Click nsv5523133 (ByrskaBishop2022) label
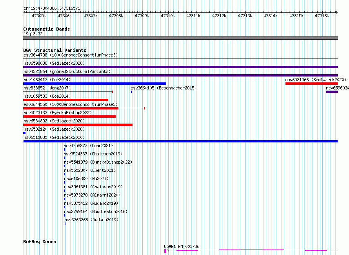Image resolution: width=349 pixels, height=255 pixels. (58, 113)
